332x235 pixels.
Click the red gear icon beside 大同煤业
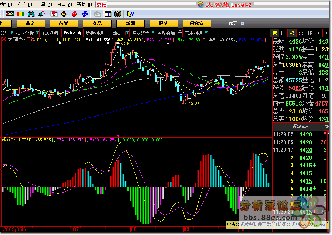point(4,39)
